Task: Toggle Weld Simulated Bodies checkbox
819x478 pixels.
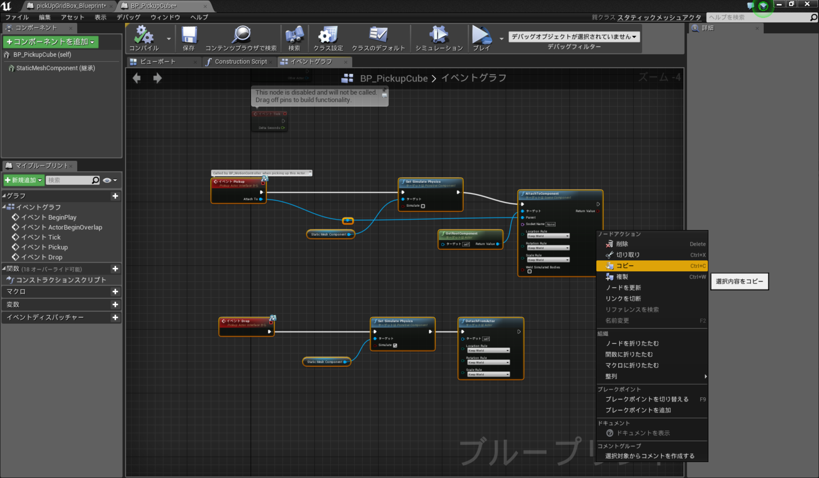Action: pyautogui.click(x=529, y=271)
